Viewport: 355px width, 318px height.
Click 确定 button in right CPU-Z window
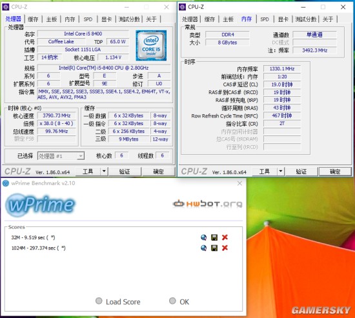coord(335,172)
